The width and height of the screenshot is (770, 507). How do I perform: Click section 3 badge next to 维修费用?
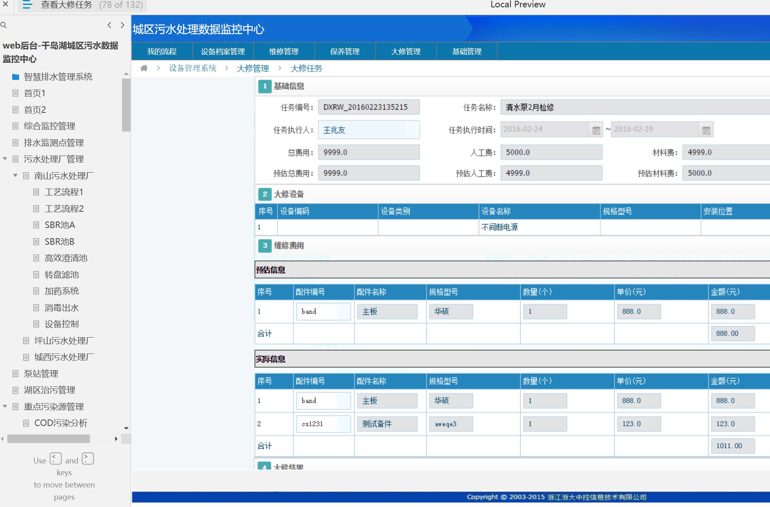(x=265, y=245)
